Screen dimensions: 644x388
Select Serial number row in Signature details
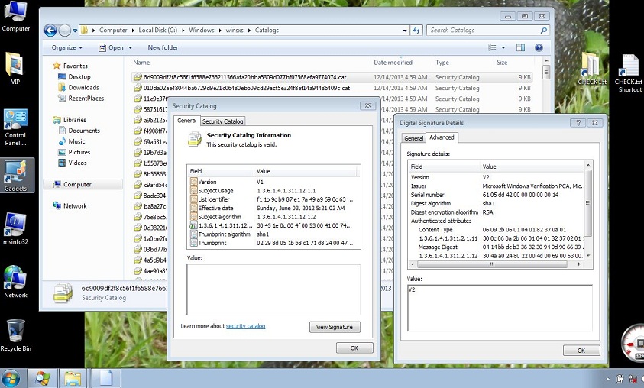(496, 195)
